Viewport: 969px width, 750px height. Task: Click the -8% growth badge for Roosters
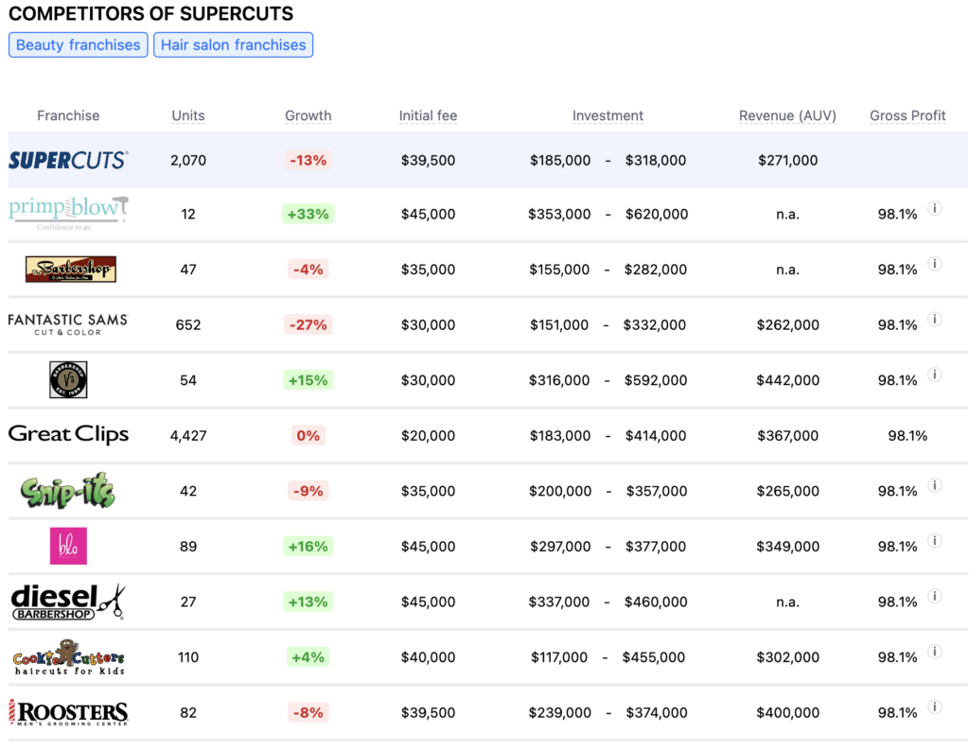coord(308,712)
